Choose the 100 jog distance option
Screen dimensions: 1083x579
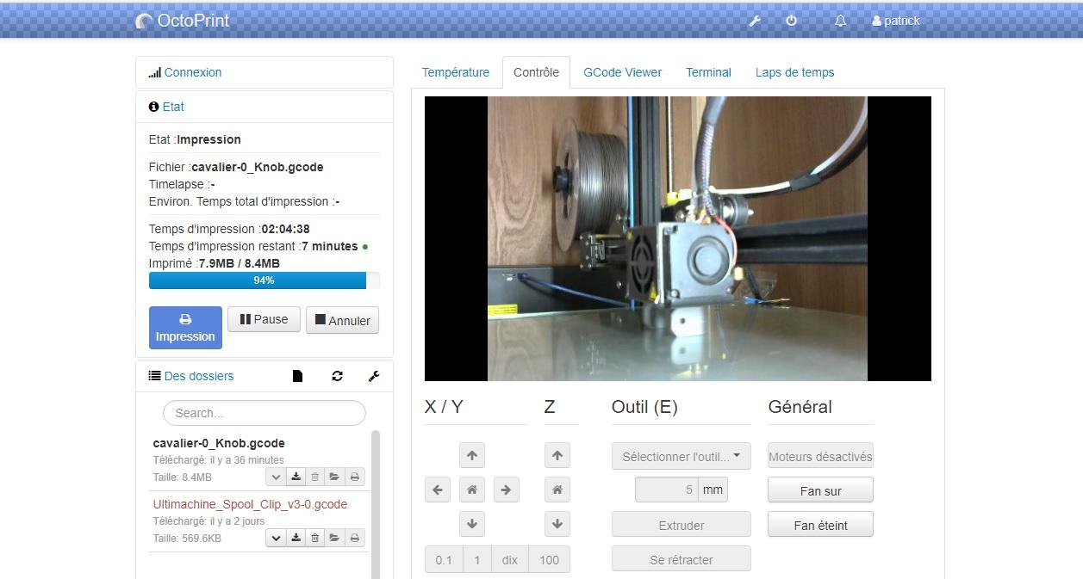click(549, 560)
